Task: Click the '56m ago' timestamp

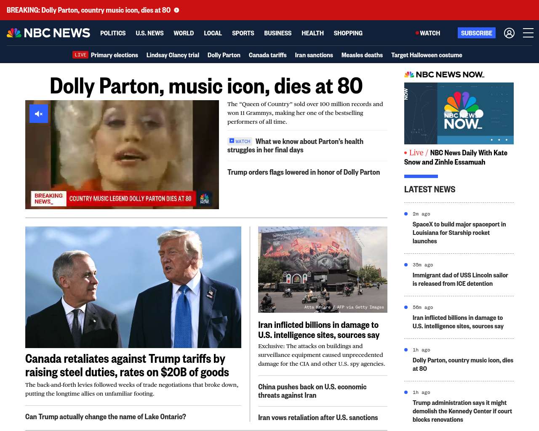Action: tap(423, 307)
